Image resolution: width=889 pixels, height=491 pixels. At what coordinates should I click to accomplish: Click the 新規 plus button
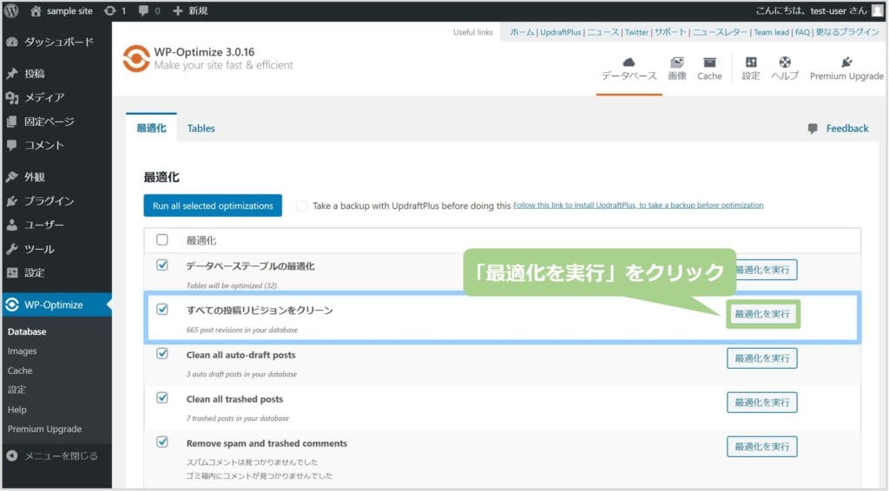(190, 10)
